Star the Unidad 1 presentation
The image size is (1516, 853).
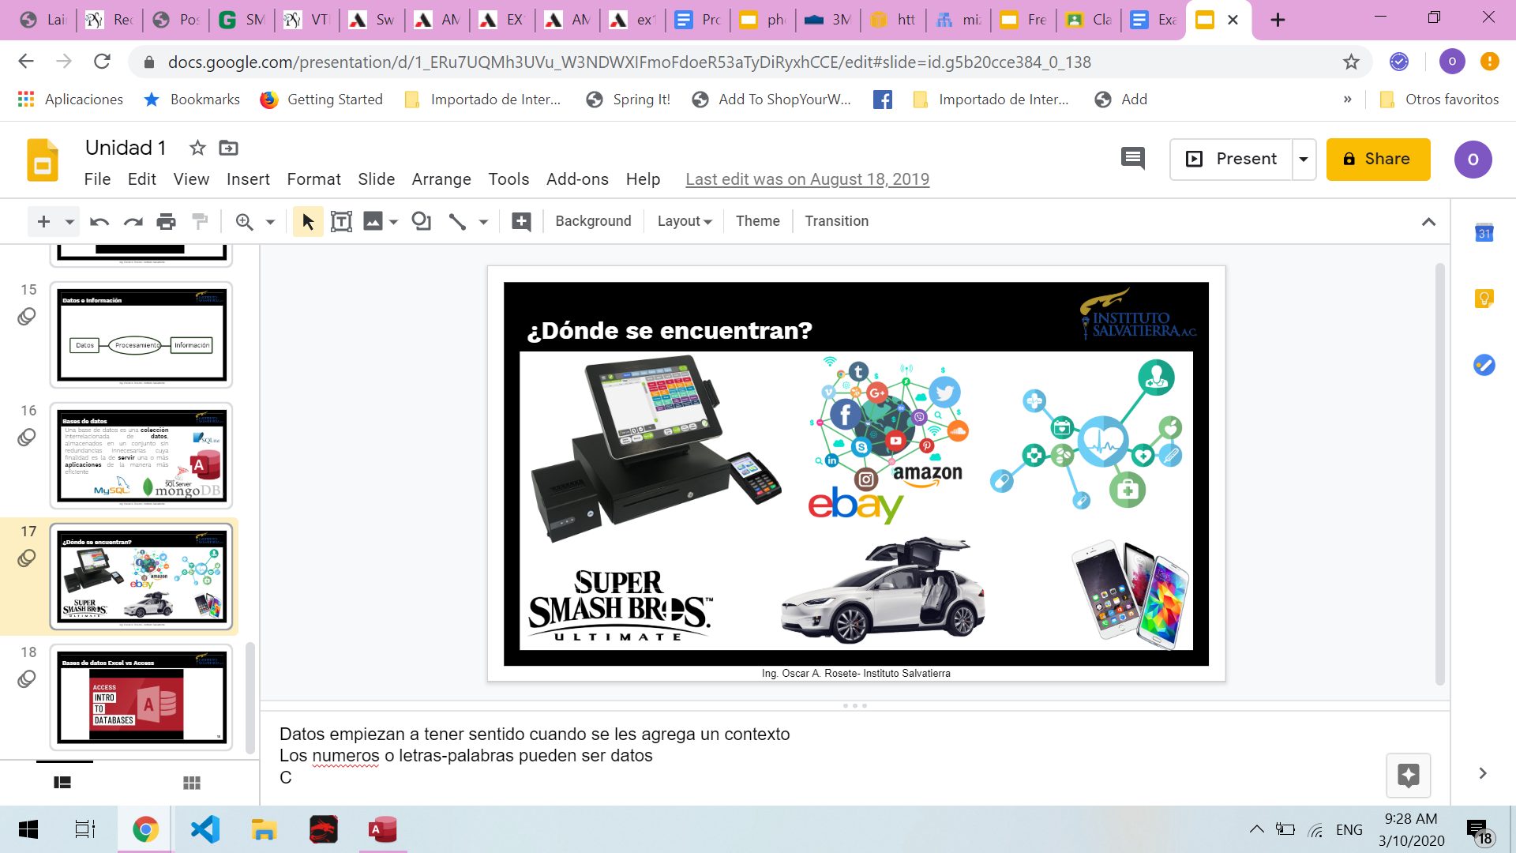(x=197, y=148)
